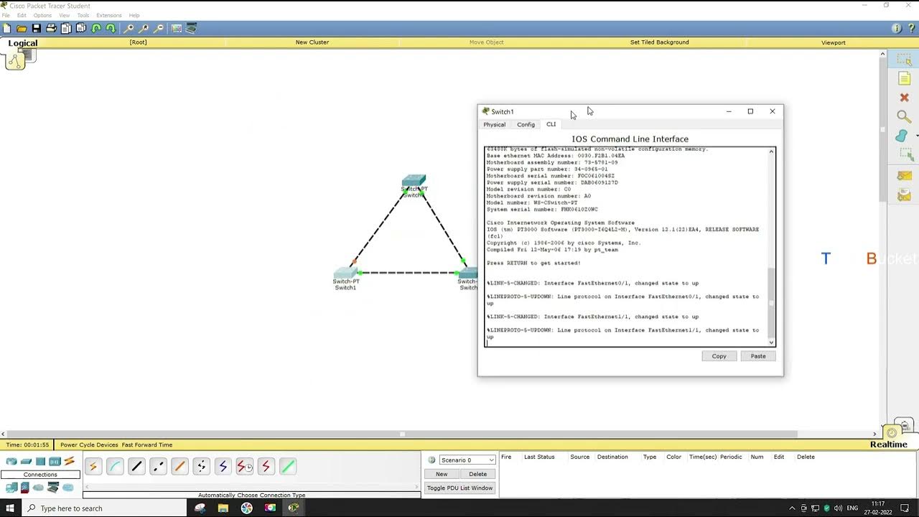Click Power Cycle Devices

[89, 444]
